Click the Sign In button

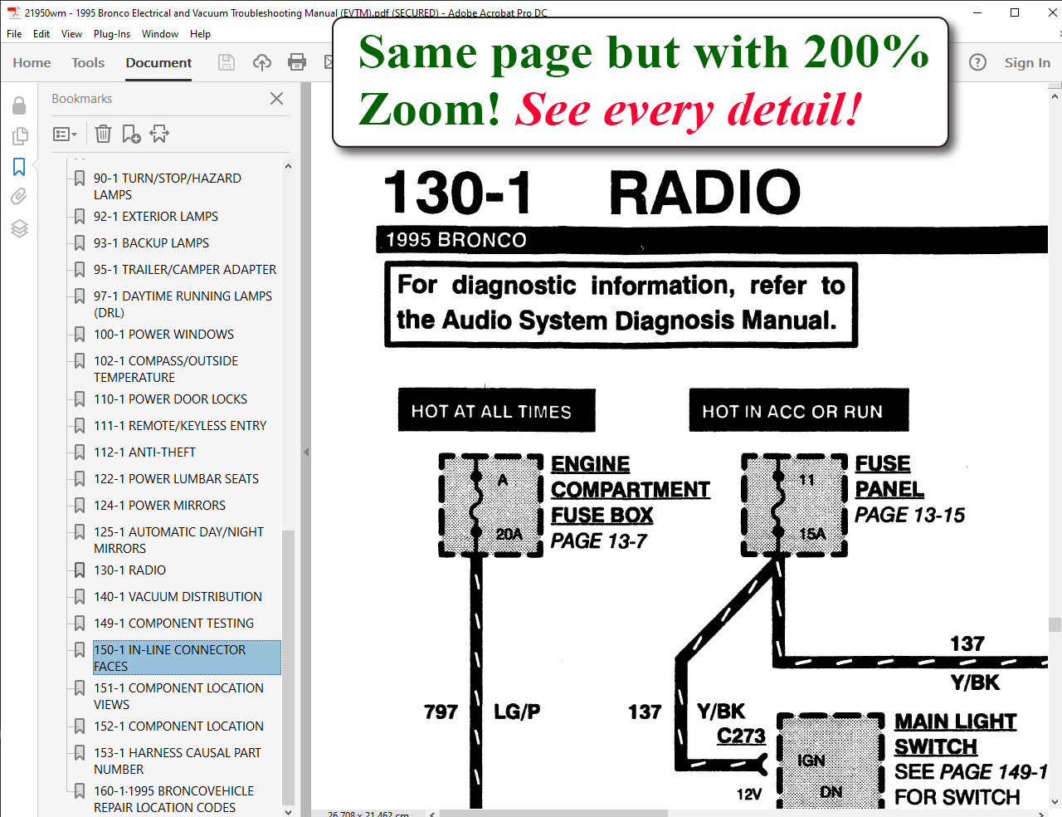[1027, 62]
